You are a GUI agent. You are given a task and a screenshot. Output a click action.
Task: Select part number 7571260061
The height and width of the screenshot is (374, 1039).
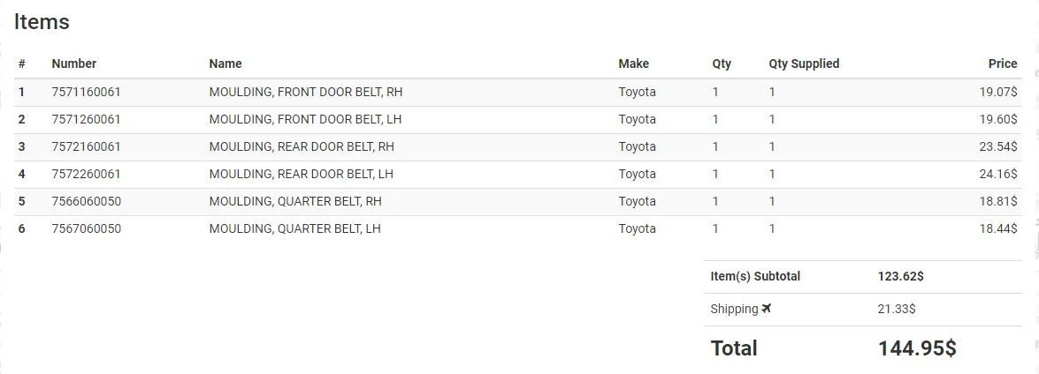pyautogui.click(x=86, y=119)
